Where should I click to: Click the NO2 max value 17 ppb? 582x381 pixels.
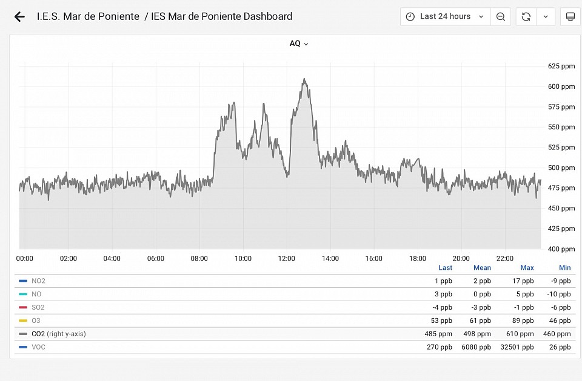pos(523,281)
